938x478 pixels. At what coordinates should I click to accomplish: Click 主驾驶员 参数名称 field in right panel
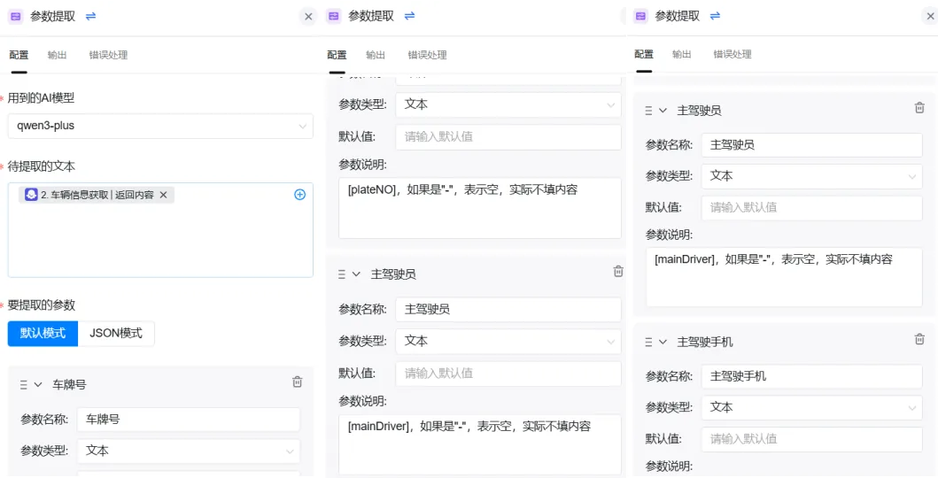pyautogui.click(x=811, y=144)
